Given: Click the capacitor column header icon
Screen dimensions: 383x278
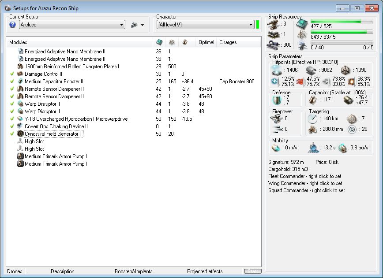Looking at the screenshot, I should click(x=185, y=42).
